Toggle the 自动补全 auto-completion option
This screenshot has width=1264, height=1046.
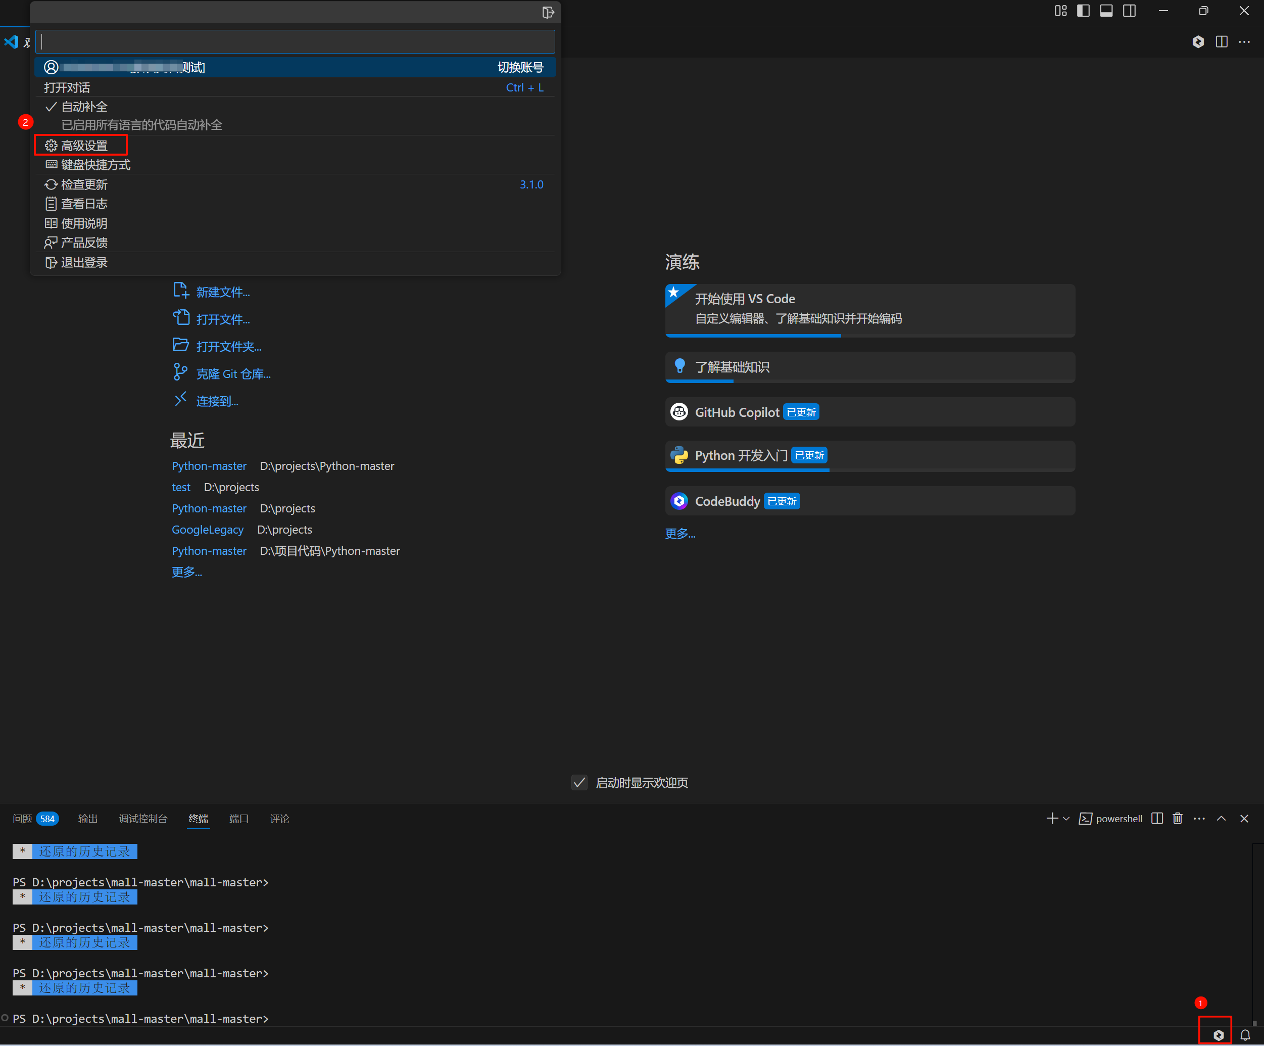click(84, 107)
